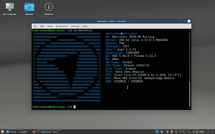The height and width of the screenshot is (134, 215).
Task: Expand hidden system tray icons arrow
Action: point(189,132)
